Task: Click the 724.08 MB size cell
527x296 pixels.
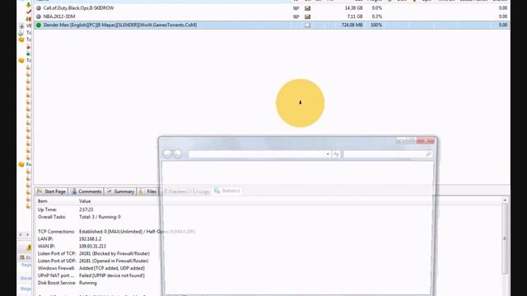Action: 352,25
